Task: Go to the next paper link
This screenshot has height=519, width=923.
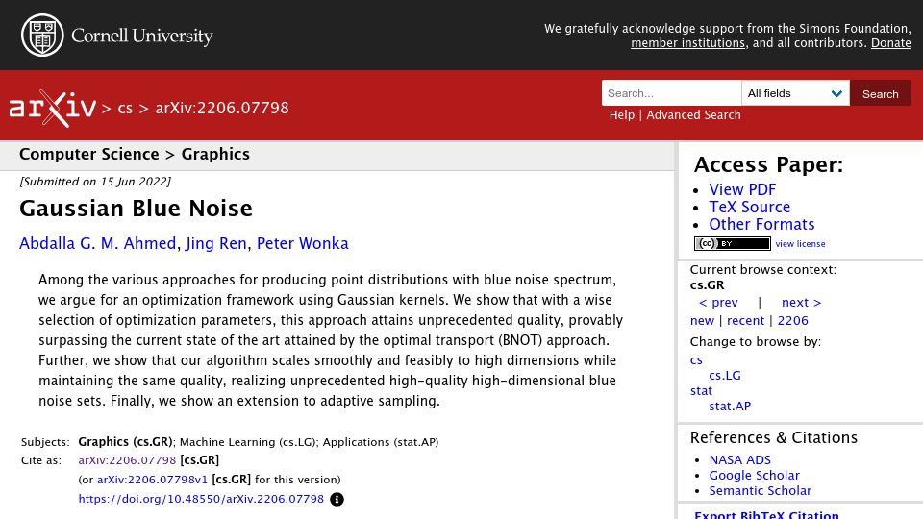Action: (801, 303)
